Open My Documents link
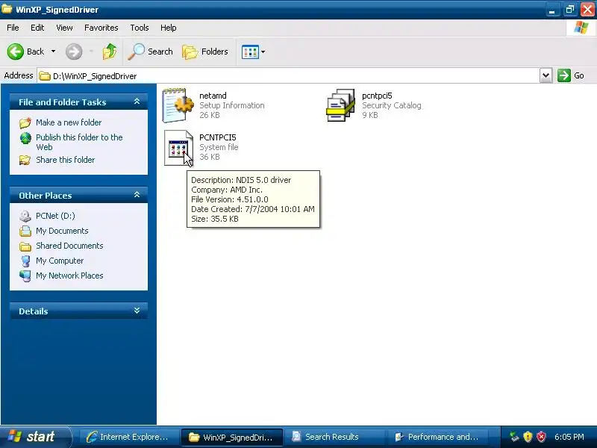The height and width of the screenshot is (448, 597). coord(62,231)
